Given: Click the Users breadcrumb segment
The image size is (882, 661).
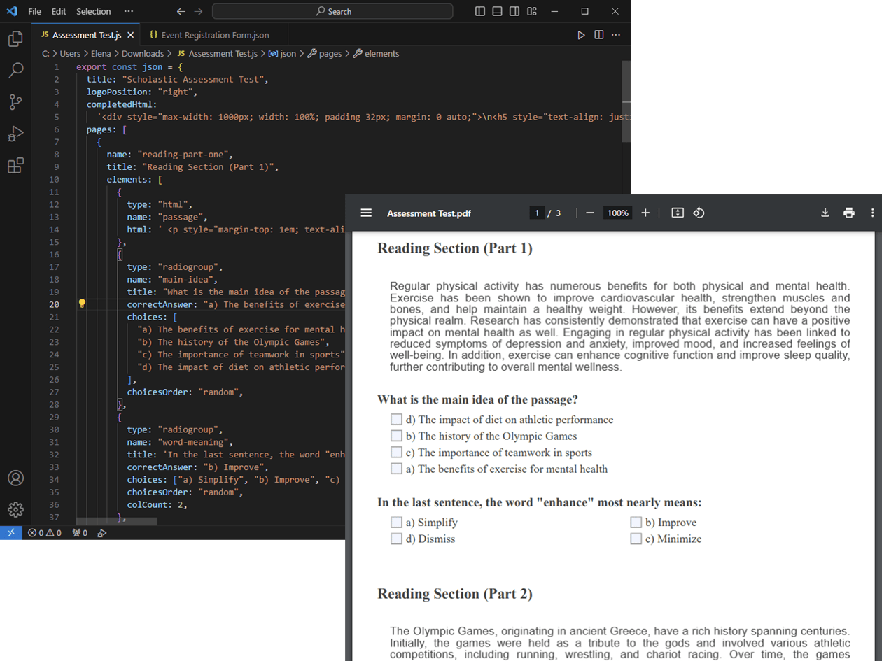Looking at the screenshot, I should pyautogui.click(x=70, y=54).
